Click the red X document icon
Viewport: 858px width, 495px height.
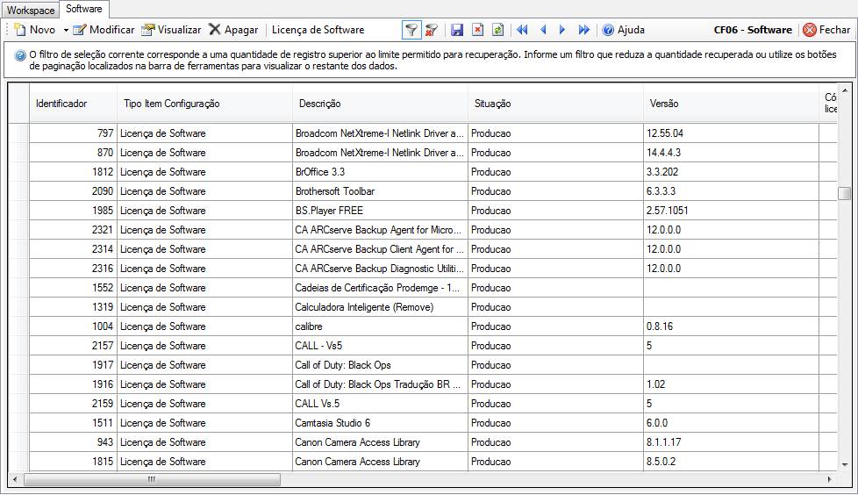click(x=478, y=30)
